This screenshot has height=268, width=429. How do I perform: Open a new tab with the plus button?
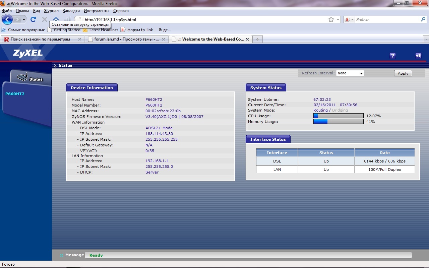click(257, 39)
